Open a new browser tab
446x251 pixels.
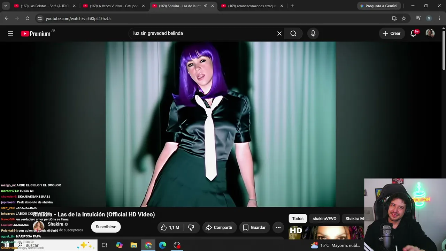click(x=292, y=6)
